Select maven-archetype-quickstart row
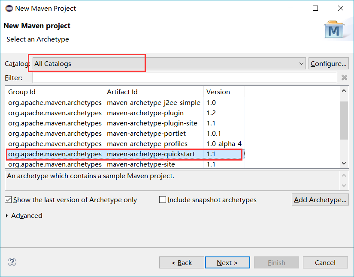This screenshot has width=354, height=277. (x=125, y=154)
